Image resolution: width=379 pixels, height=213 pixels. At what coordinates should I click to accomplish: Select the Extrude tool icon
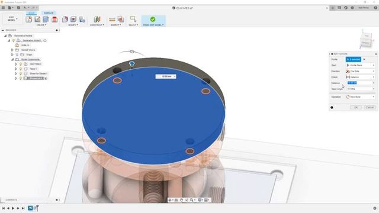click(x=46, y=19)
